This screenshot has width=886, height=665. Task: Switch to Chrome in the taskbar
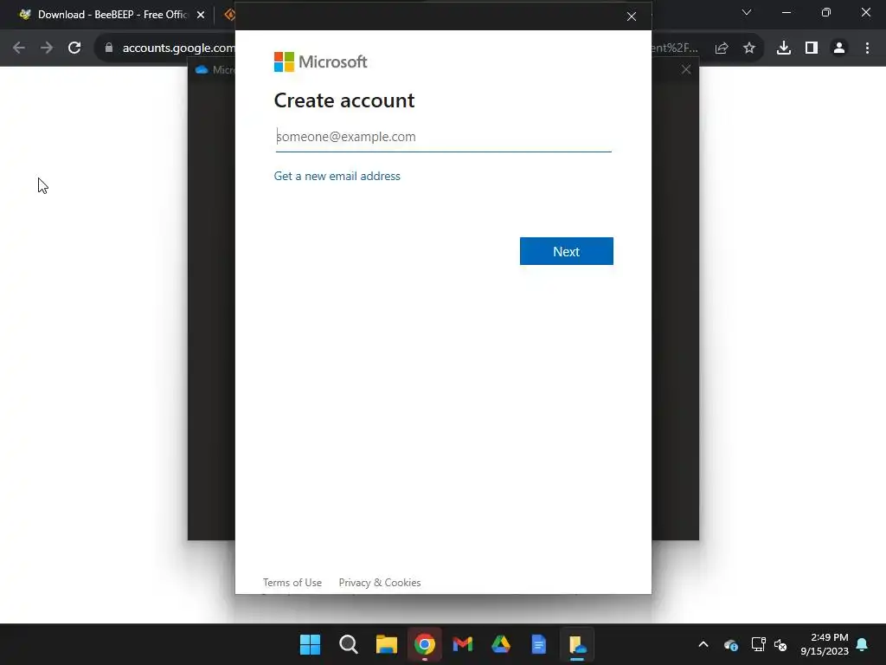pos(425,644)
